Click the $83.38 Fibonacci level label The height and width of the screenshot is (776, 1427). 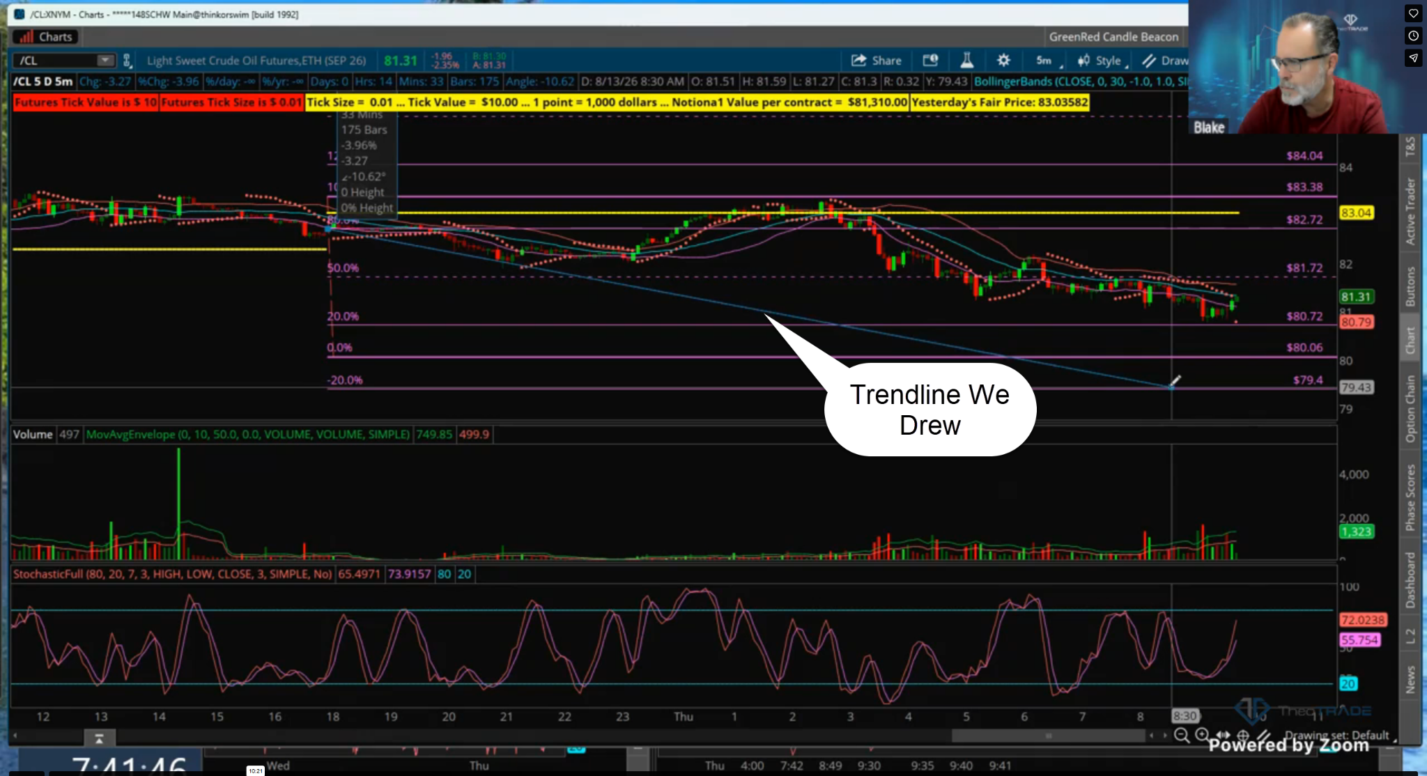pos(1304,187)
